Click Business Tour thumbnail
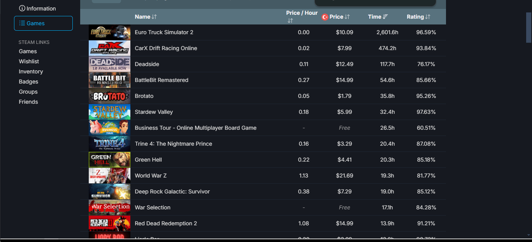The image size is (532, 242). pos(109,128)
